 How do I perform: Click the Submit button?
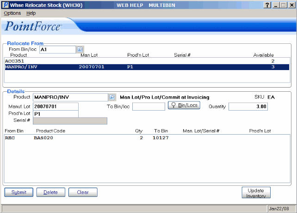click(19, 192)
